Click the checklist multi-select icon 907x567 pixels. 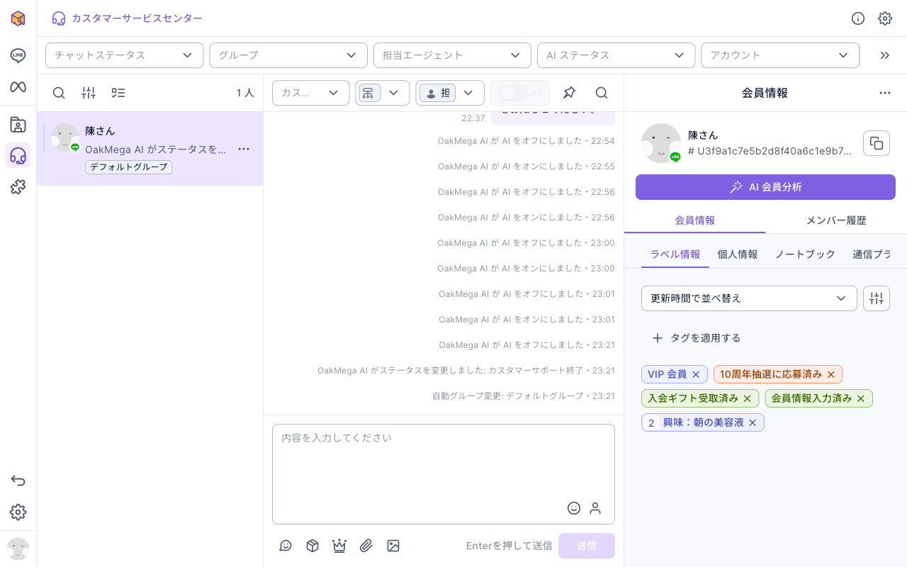118,93
